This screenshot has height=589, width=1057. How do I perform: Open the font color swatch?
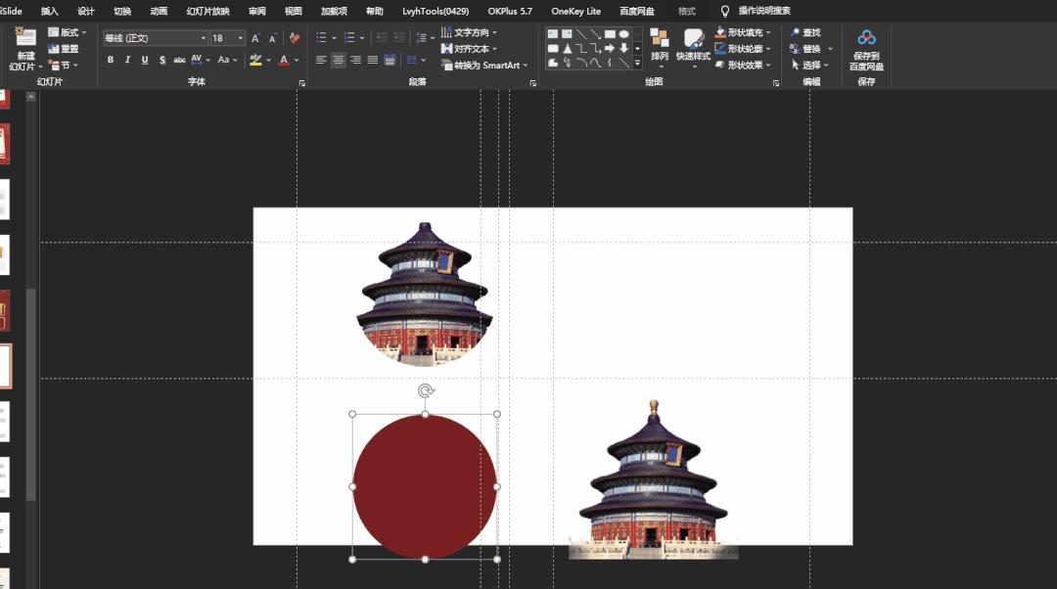click(x=284, y=60)
